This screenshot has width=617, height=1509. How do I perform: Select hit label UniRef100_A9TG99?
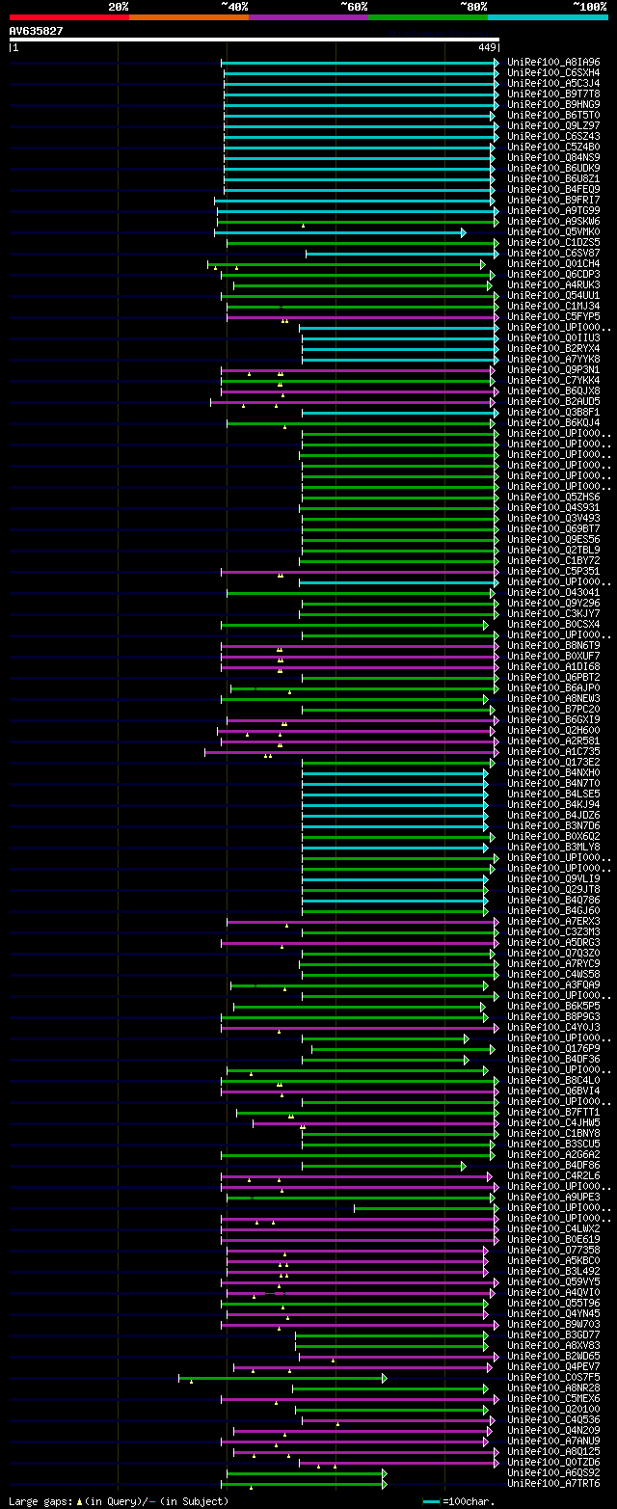tap(553, 210)
